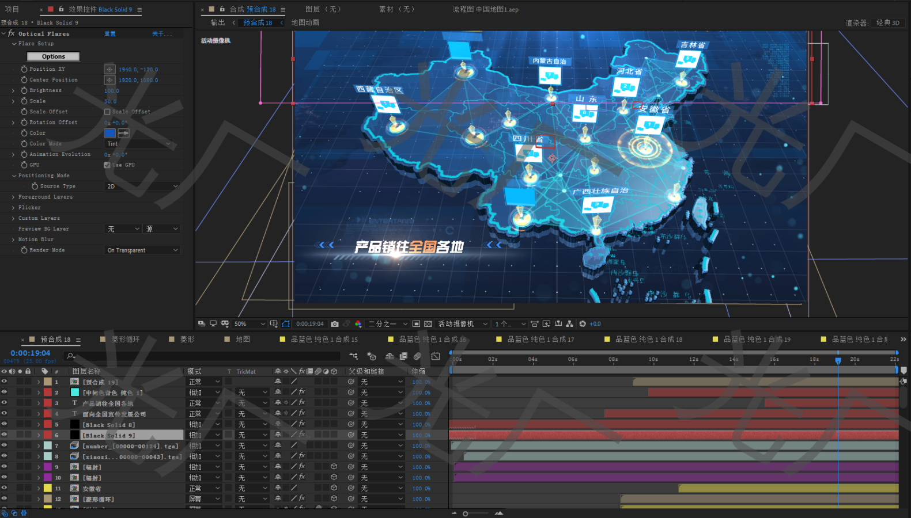Expand the Foreground Layers group

[x=13, y=197]
